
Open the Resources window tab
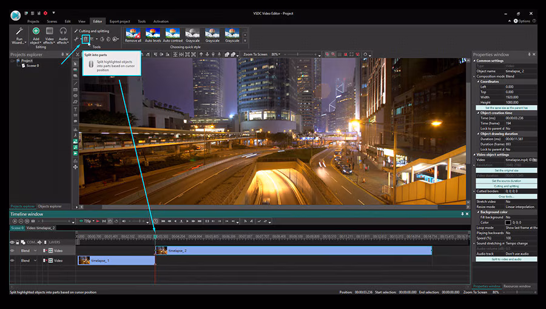pos(518,286)
